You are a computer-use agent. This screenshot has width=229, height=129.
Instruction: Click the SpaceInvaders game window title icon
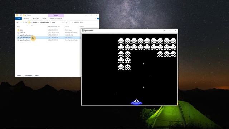tap(83, 30)
